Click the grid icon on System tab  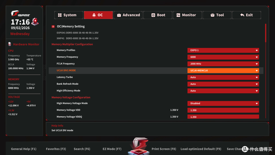point(60,15)
